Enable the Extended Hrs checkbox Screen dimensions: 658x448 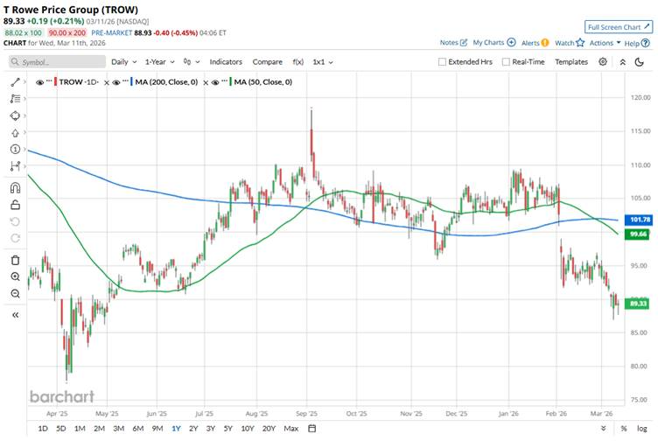pyautogui.click(x=443, y=62)
